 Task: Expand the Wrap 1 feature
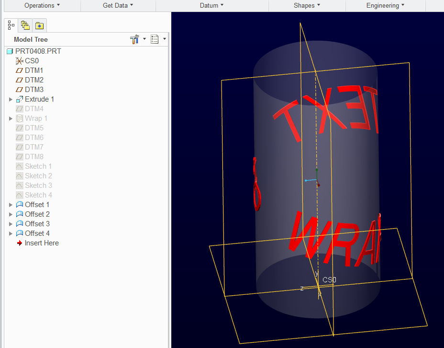tap(11, 118)
